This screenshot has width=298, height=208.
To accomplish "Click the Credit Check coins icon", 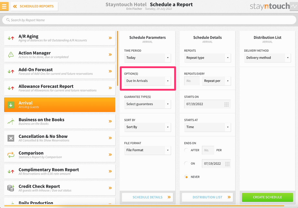I will point(11,188).
